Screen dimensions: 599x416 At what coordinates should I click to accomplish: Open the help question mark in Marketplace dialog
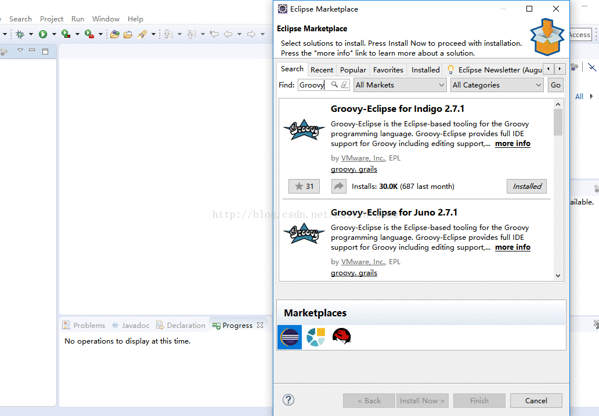[288, 400]
